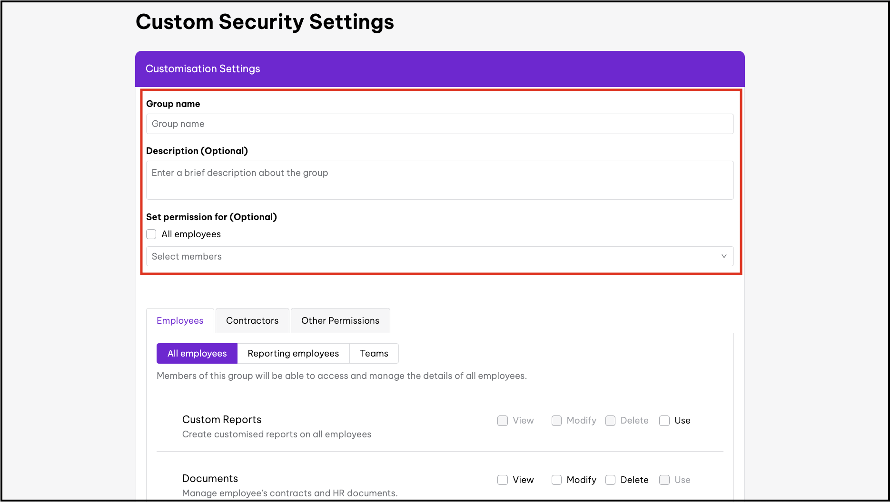This screenshot has width=891, height=502.
Task: Enable View for Documents
Action: [x=503, y=480]
